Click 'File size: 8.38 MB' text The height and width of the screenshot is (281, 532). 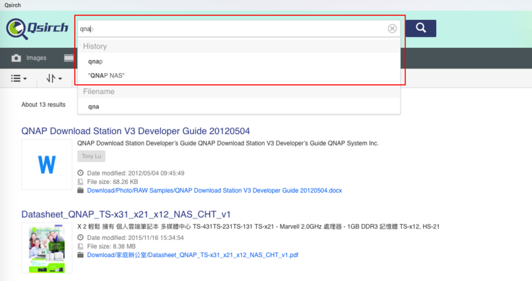(111, 246)
